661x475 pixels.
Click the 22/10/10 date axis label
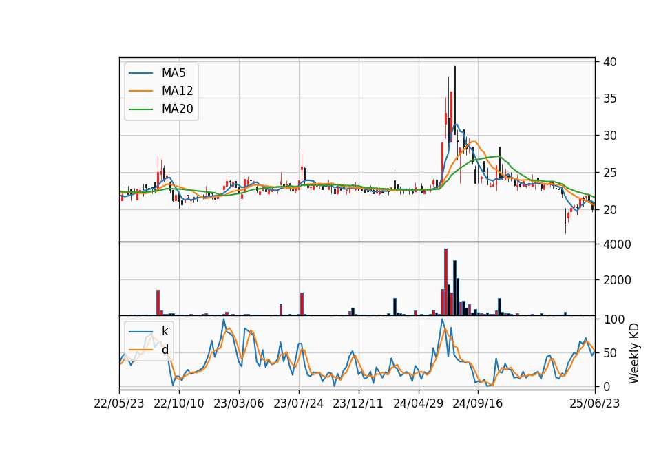(179, 403)
